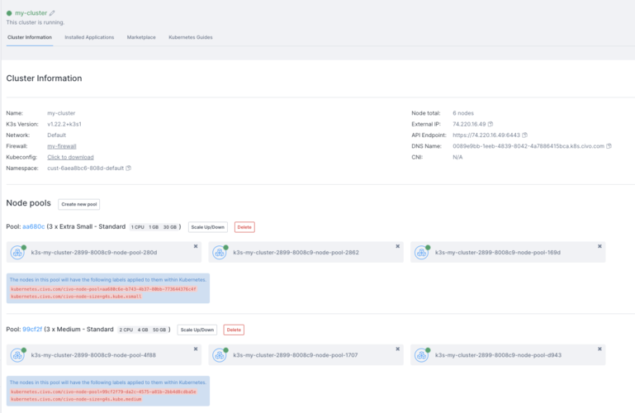
Task: Select node k3s-my-cluster-2899-8008c9-node-pool-1707
Action: pyautogui.click(x=306, y=354)
